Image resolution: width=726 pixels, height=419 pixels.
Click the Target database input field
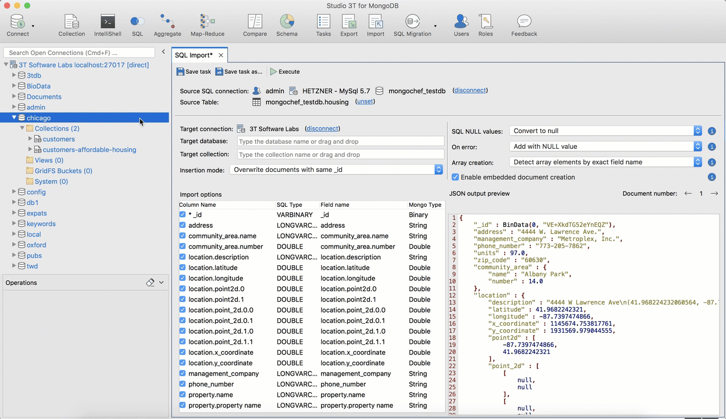point(340,142)
